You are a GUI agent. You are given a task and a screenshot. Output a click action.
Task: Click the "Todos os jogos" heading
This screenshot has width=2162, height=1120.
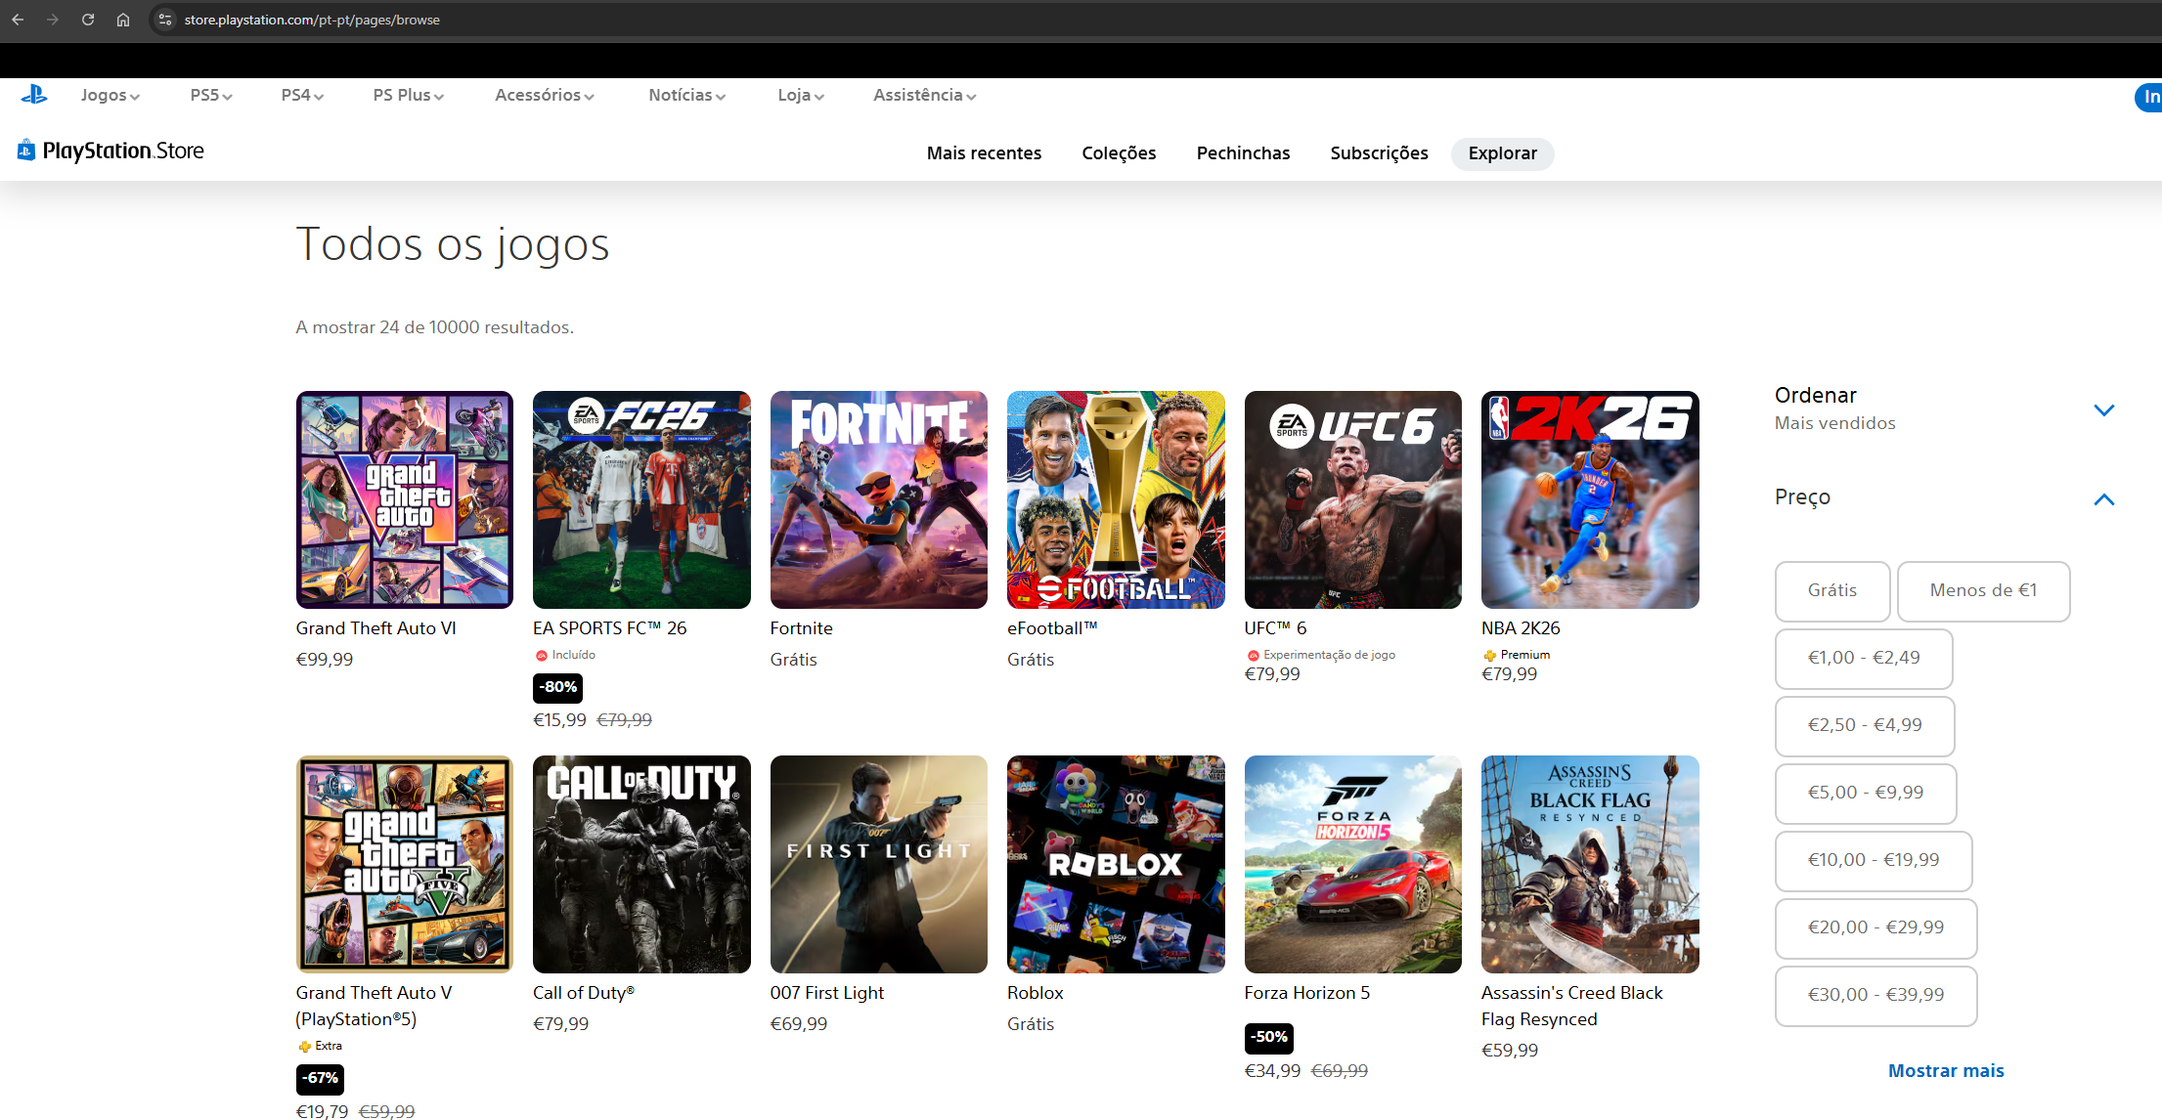tap(453, 244)
